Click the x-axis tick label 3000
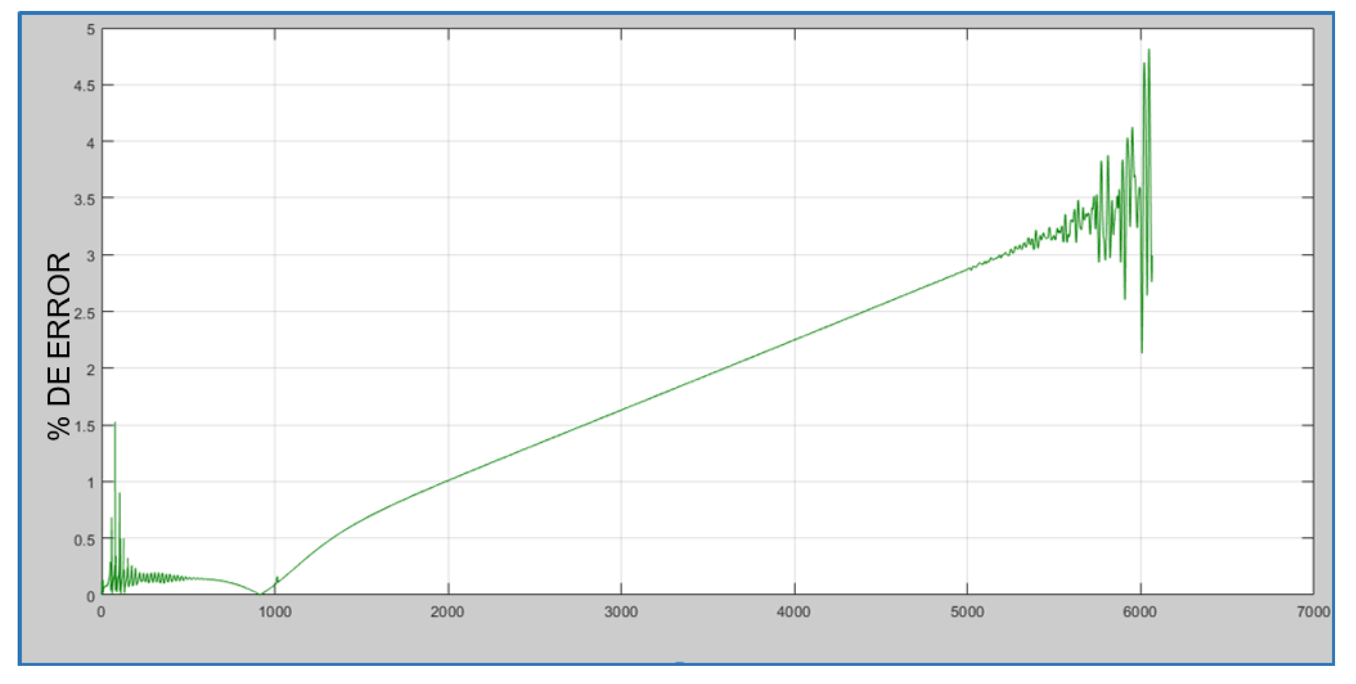1356x684 pixels. (621, 612)
